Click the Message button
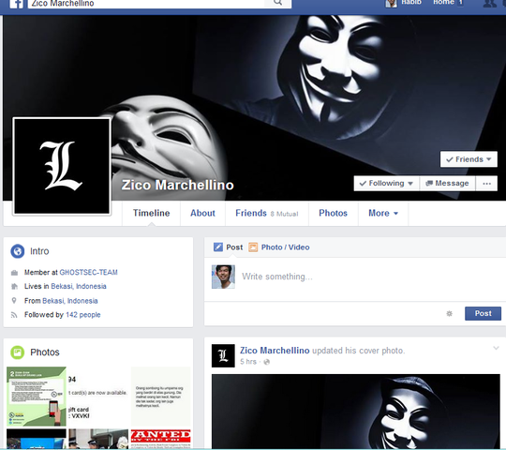506x450 pixels. [x=447, y=184]
